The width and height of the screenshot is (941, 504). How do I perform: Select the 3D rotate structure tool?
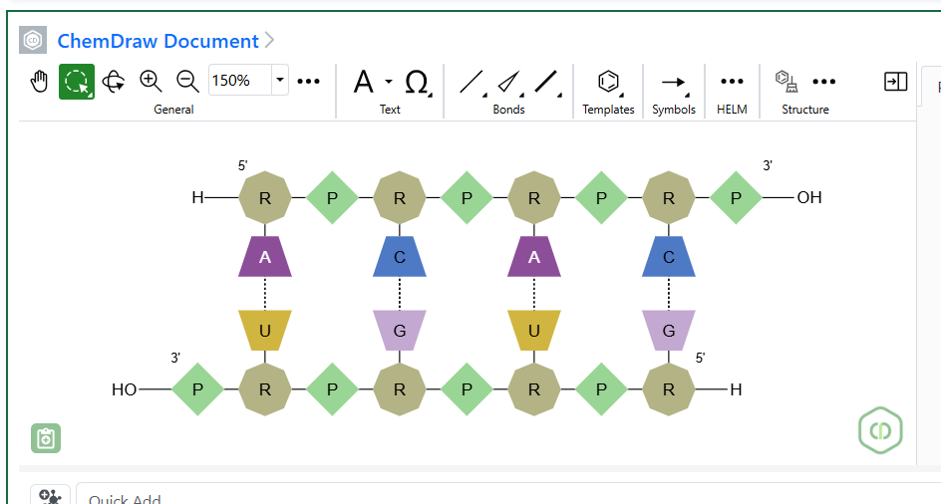tap(114, 82)
